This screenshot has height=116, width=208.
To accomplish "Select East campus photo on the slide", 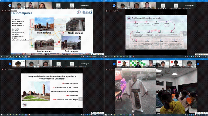I will [71, 43].
